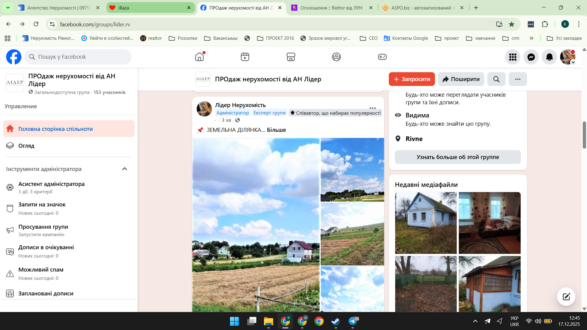Click the Запросити button
Image resolution: width=587 pixels, height=330 pixels.
click(411, 79)
